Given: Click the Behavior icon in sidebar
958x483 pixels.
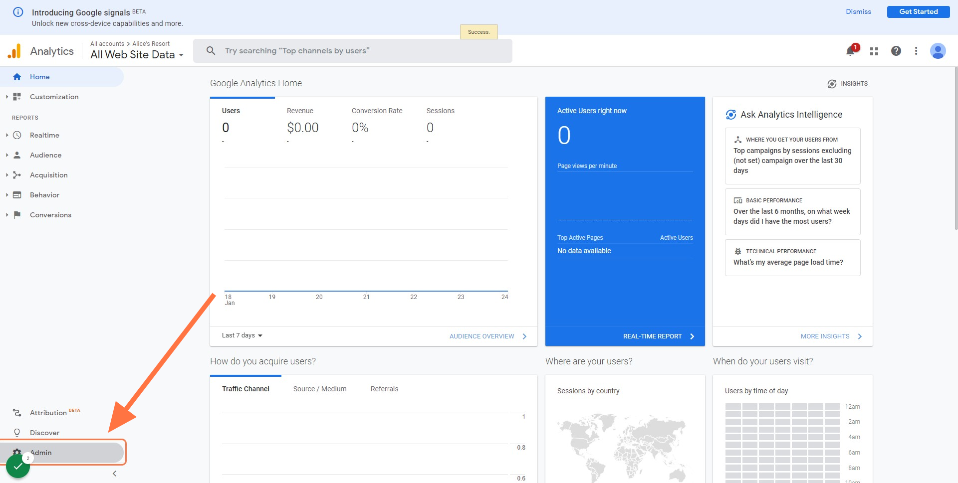Looking at the screenshot, I should (x=17, y=195).
